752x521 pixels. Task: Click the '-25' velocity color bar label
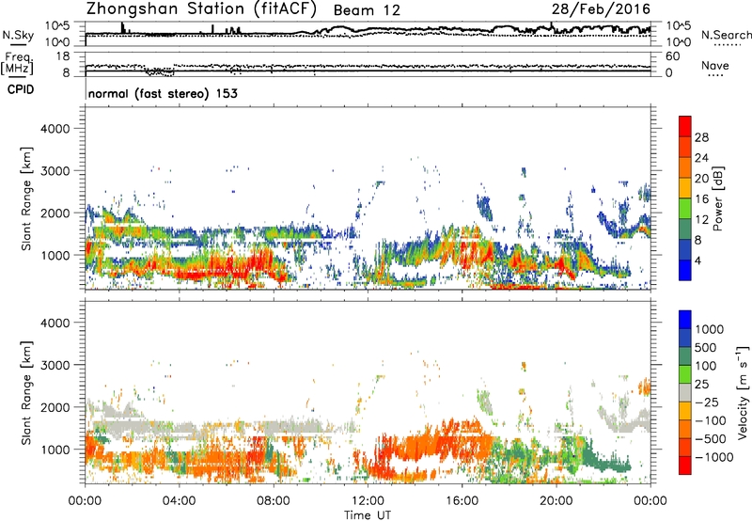tap(707, 403)
